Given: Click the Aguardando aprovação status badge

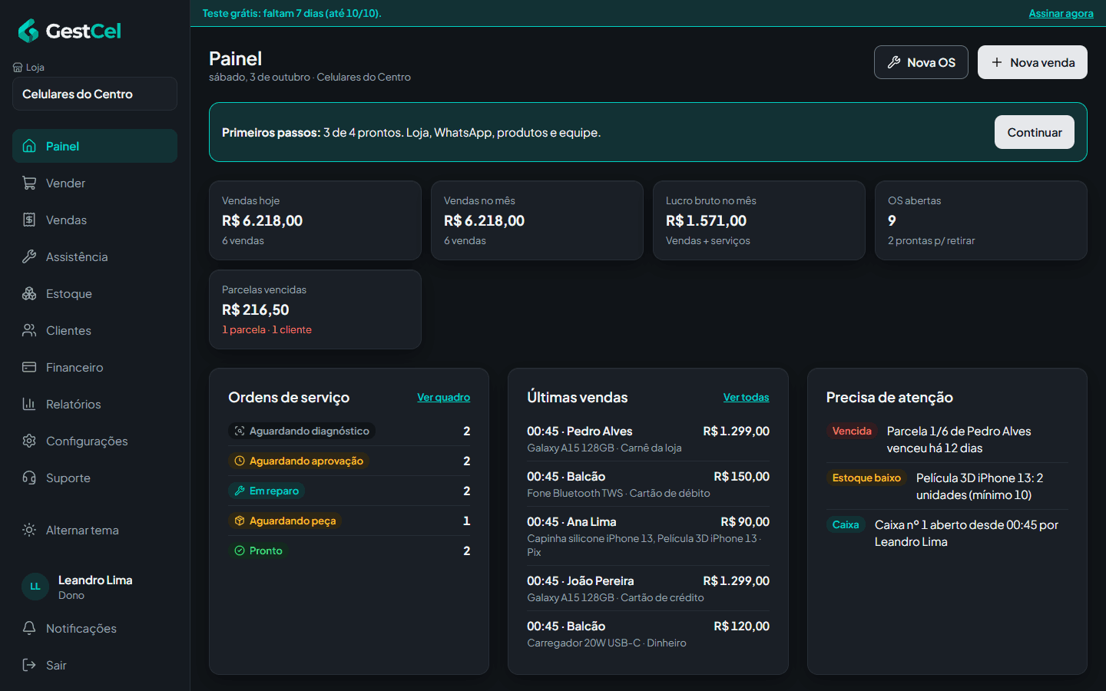Looking at the screenshot, I should coord(299,461).
